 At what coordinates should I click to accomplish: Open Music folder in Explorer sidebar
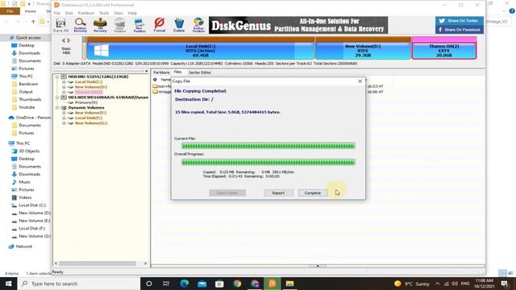coord(24,182)
